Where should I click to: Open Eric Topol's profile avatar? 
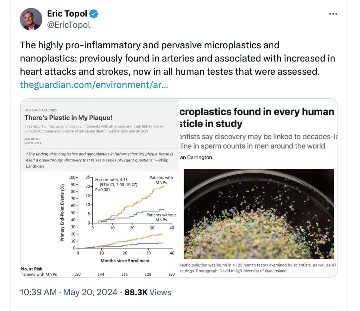31,19
